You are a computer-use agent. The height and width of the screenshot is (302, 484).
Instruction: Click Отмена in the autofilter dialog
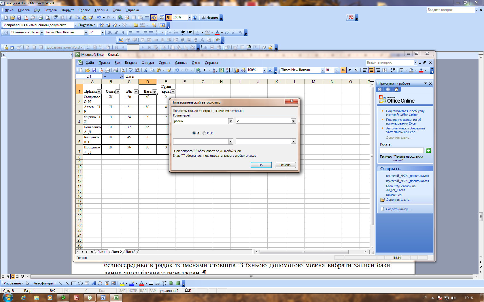(x=285, y=165)
